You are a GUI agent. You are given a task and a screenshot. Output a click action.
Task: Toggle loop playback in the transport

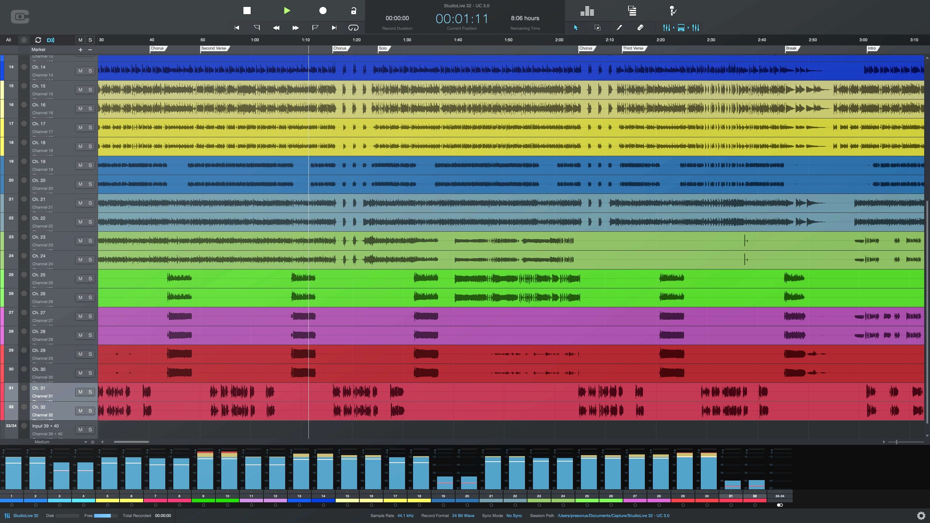point(353,28)
